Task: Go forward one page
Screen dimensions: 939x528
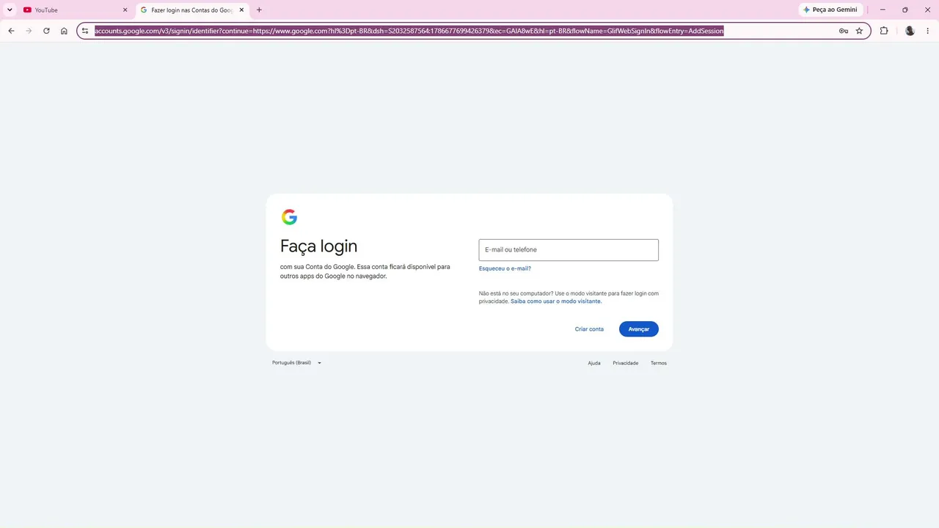Action: pyautogui.click(x=29, y=31)
